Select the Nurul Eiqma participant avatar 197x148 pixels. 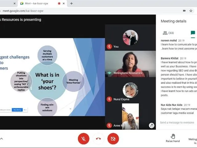coord(131,90)
